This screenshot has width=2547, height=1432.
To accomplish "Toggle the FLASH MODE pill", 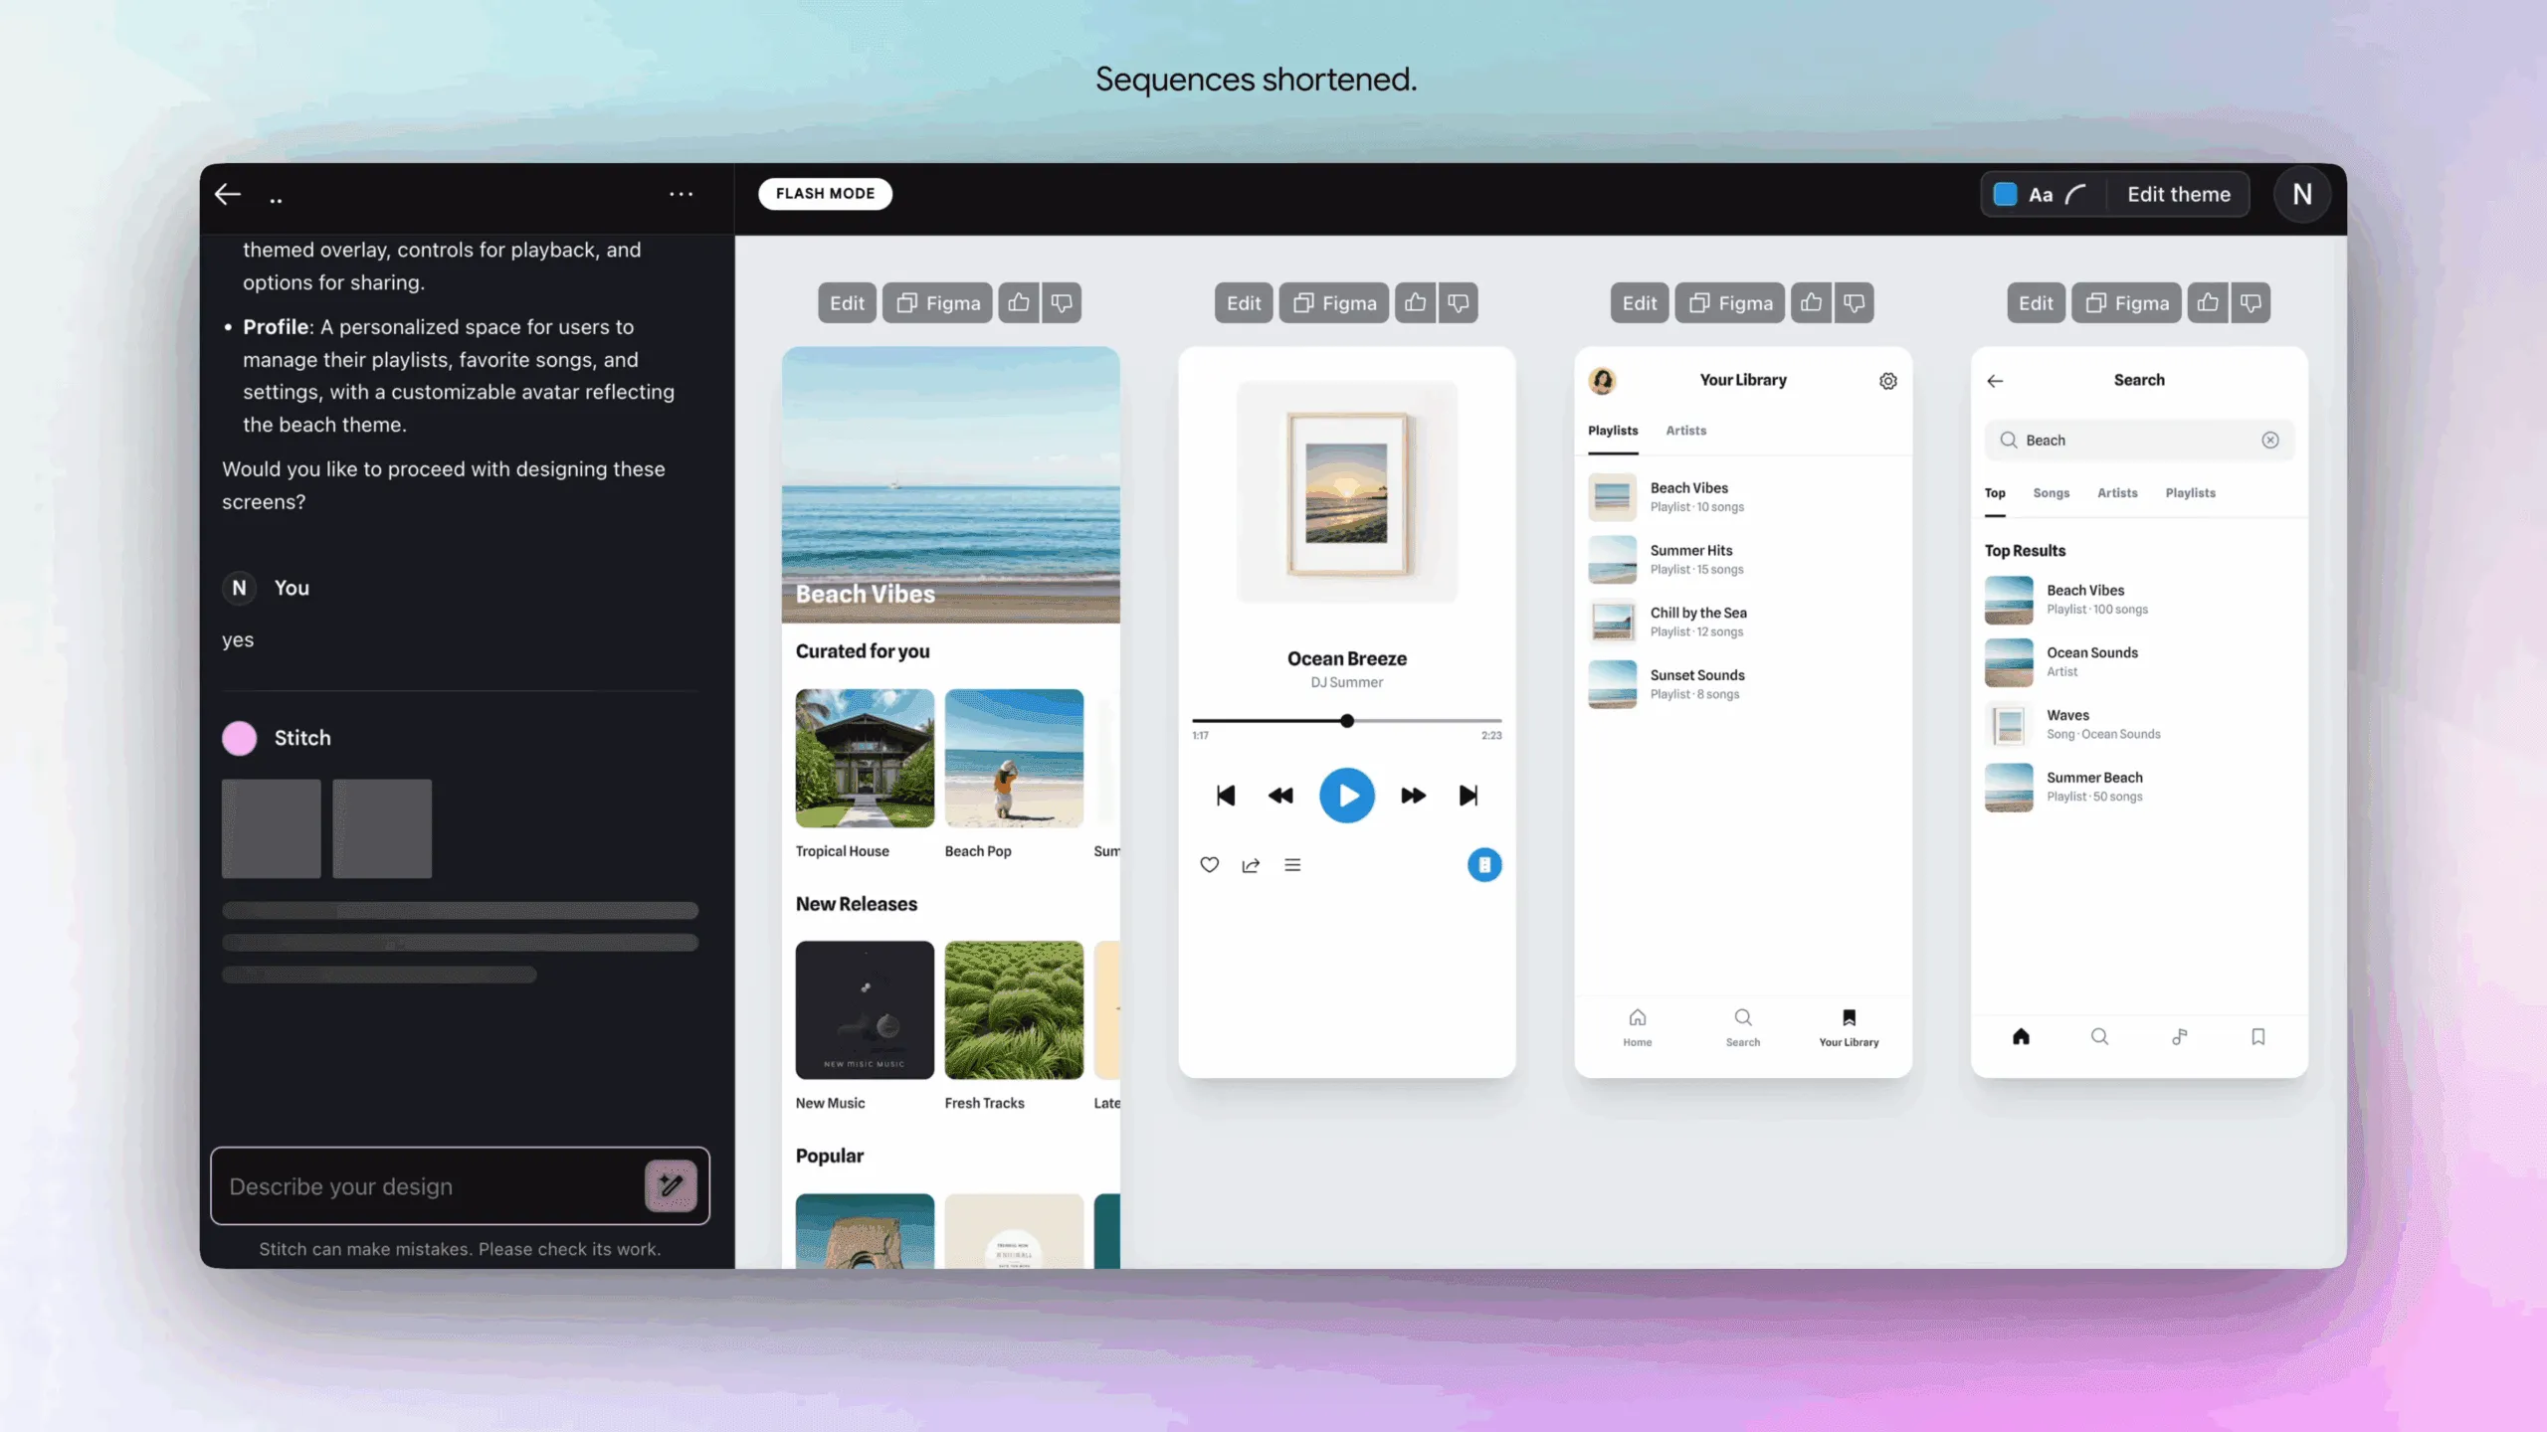I will point(825,193).
